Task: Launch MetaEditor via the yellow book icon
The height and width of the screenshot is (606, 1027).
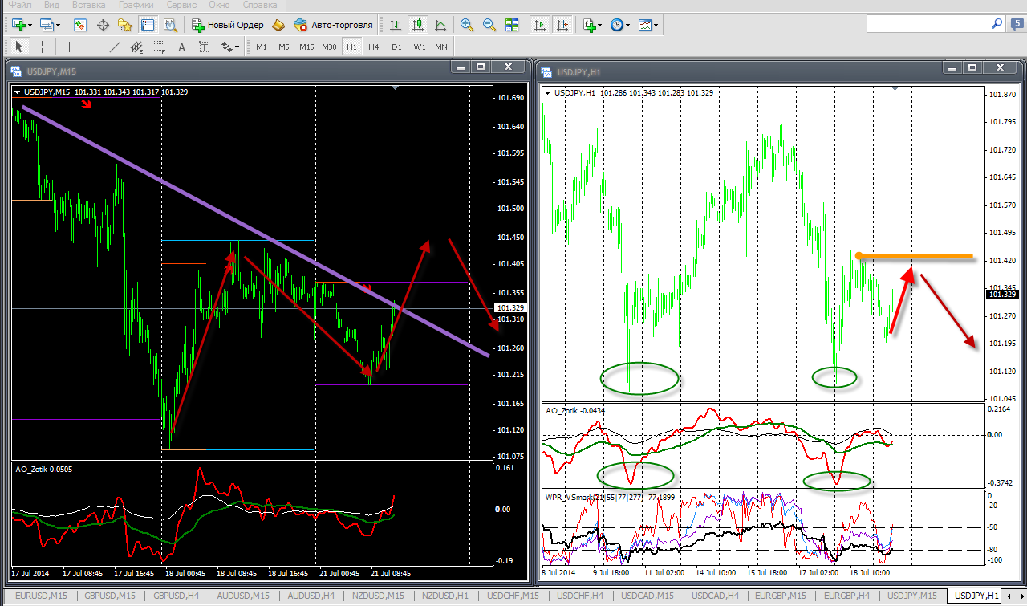Action: pos(278,25)
